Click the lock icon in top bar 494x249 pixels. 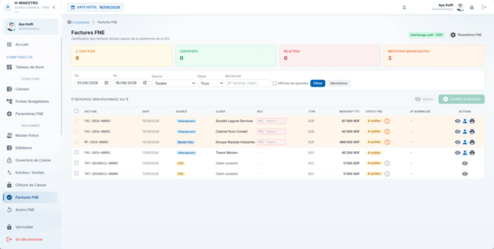[471, 7]
